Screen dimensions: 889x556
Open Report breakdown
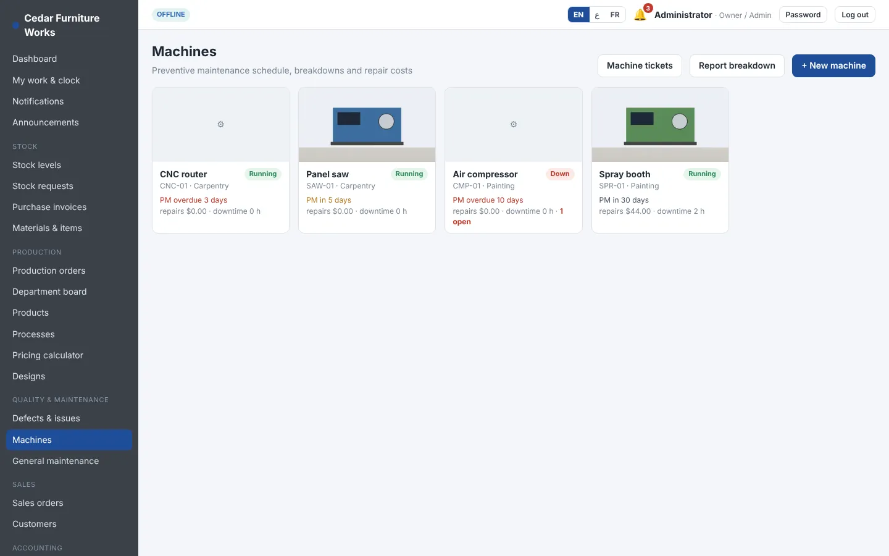737,65
